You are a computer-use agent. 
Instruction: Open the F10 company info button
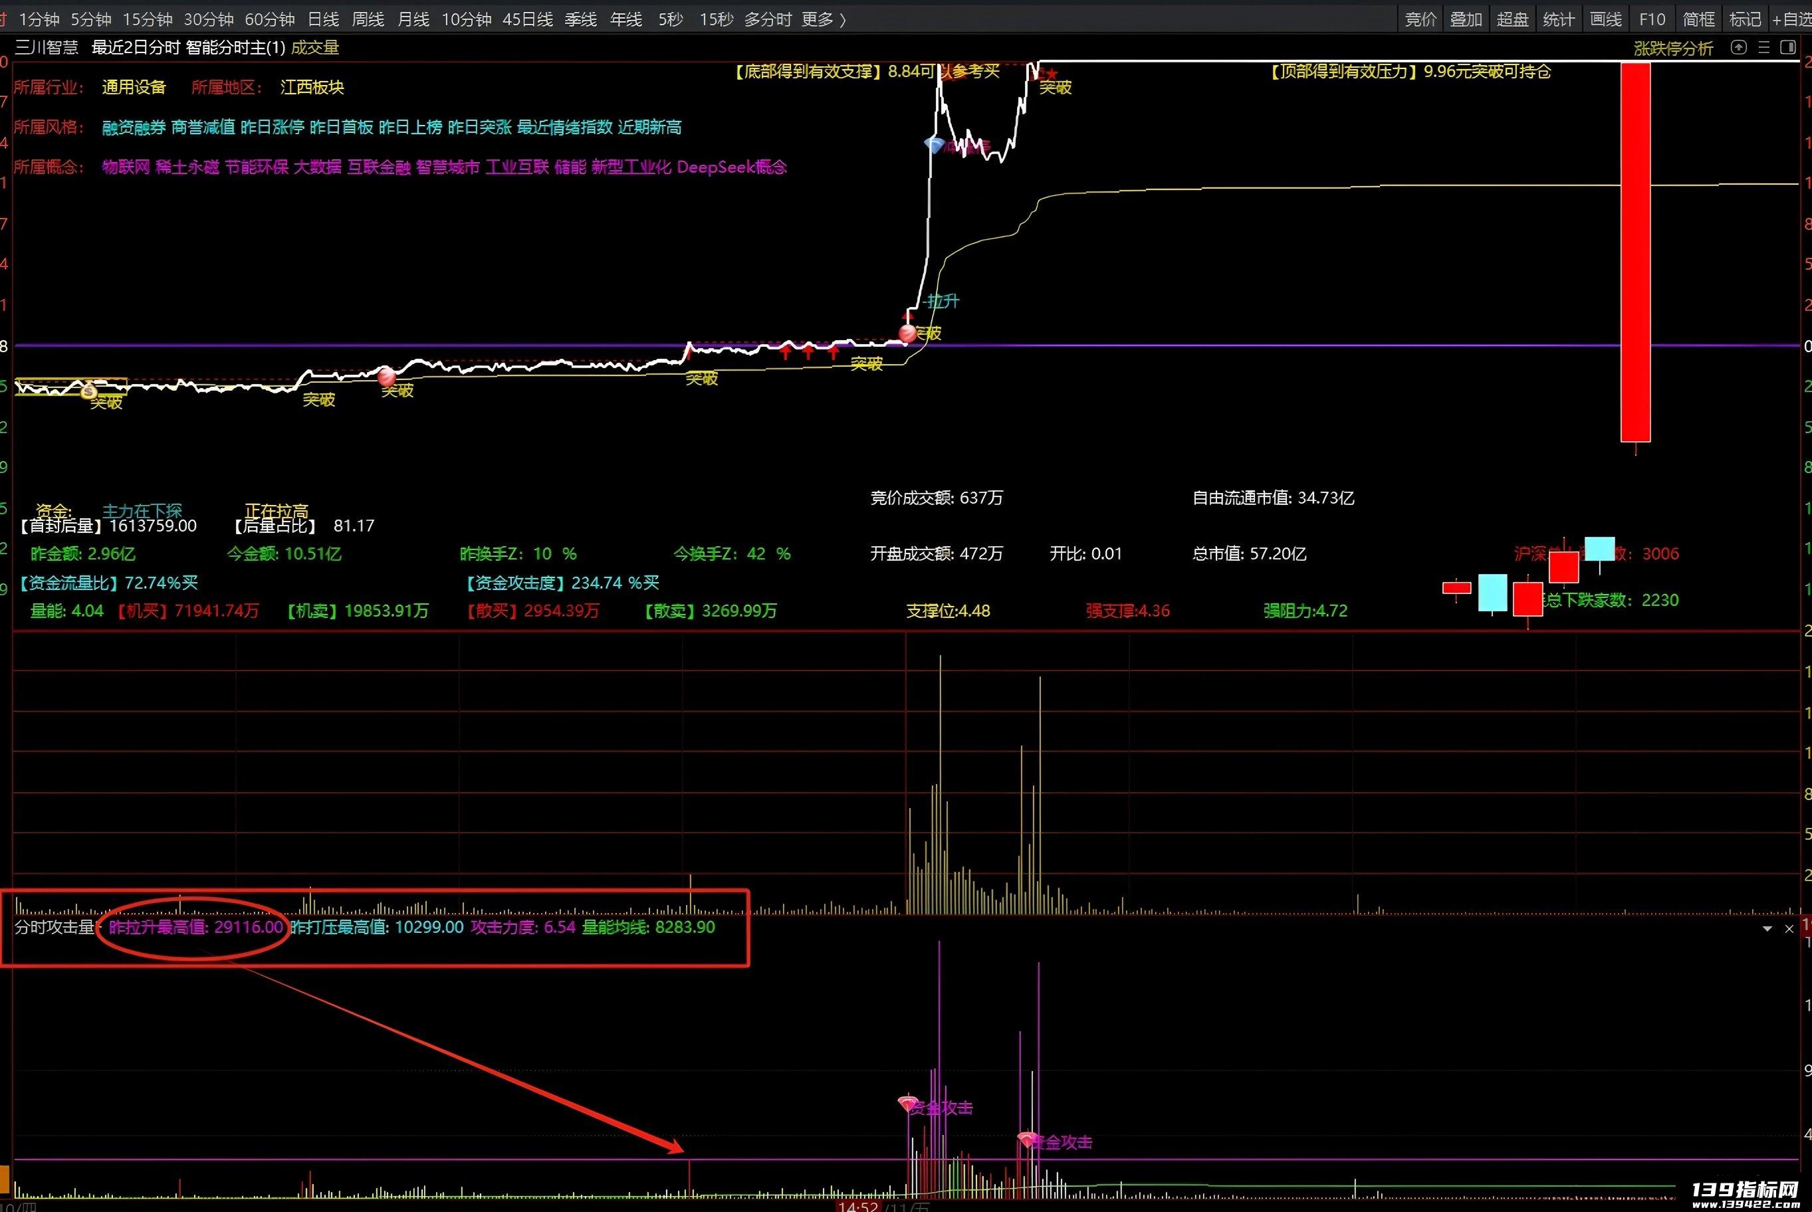point(1652,19)
